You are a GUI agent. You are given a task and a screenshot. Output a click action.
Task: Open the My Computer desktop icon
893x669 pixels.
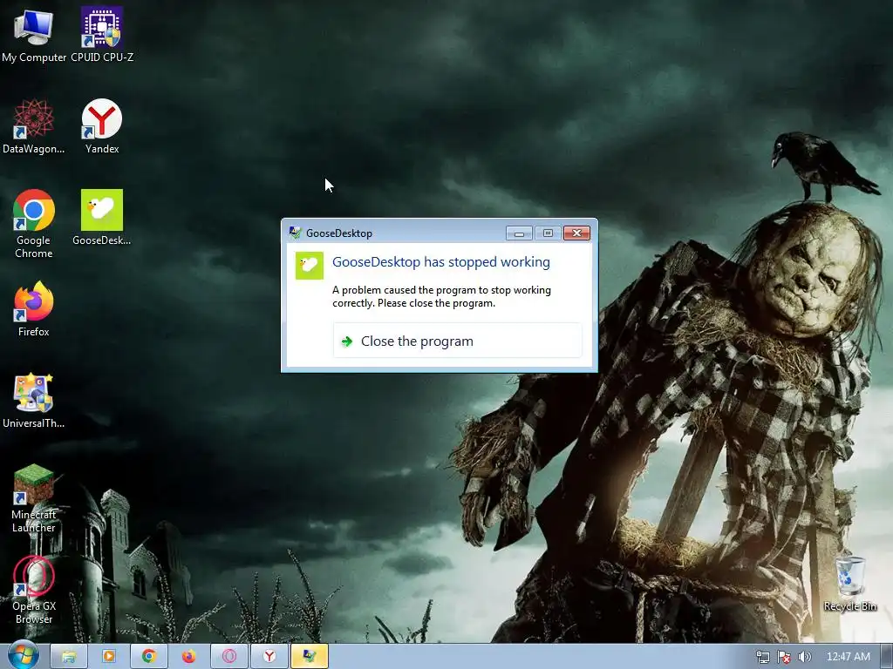pos(34,34)
